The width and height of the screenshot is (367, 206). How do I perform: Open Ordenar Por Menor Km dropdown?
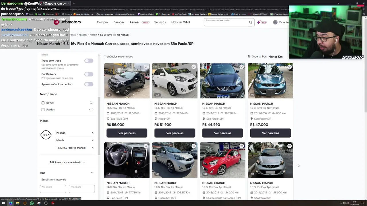pyautogui.click(x=275, y=57)
